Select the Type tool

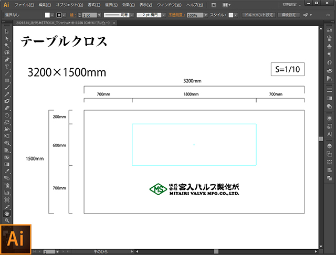pyautogui.click(x=7, y=67)
